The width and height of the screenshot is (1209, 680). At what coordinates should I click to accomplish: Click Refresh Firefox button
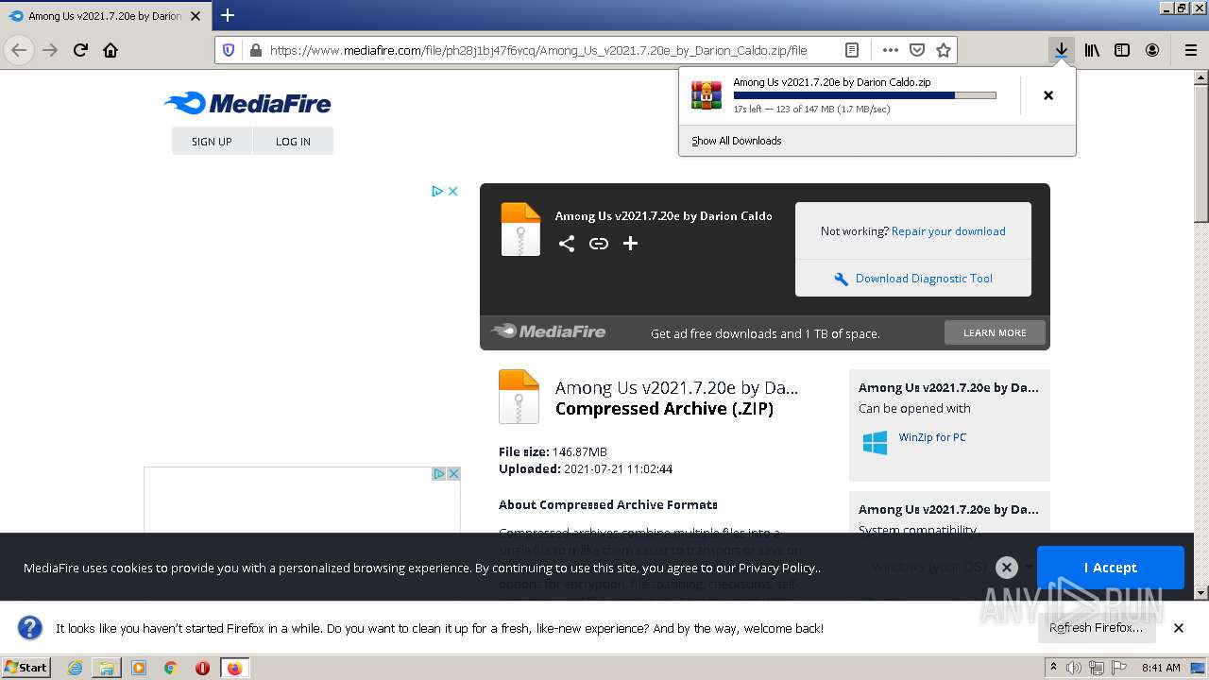tap(1096, 628)
